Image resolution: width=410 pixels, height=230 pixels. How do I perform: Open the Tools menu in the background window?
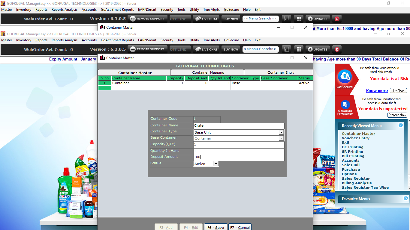(x=181, y=10)
